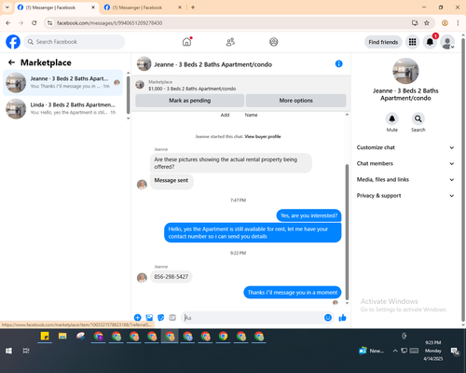Expand Media, files and links section
Screen dimensions: 466x373
tap(405, 179)
